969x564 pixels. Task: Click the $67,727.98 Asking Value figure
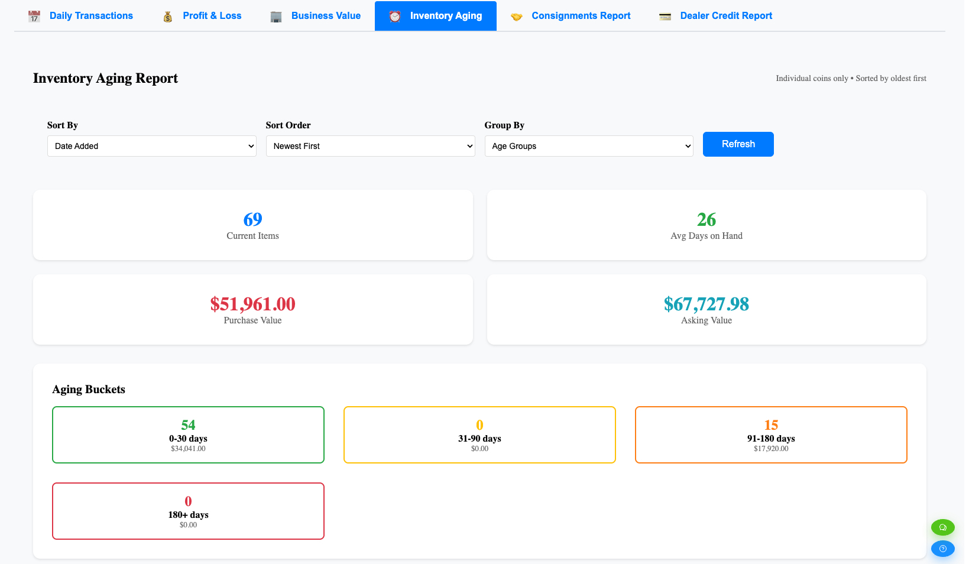click(x=707, y=304)
